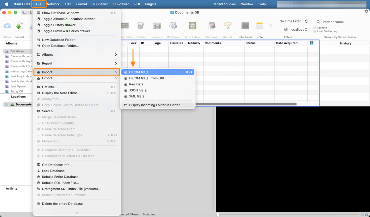Choose XML file(s)... import option
The image size is (370, 217).
158,96
